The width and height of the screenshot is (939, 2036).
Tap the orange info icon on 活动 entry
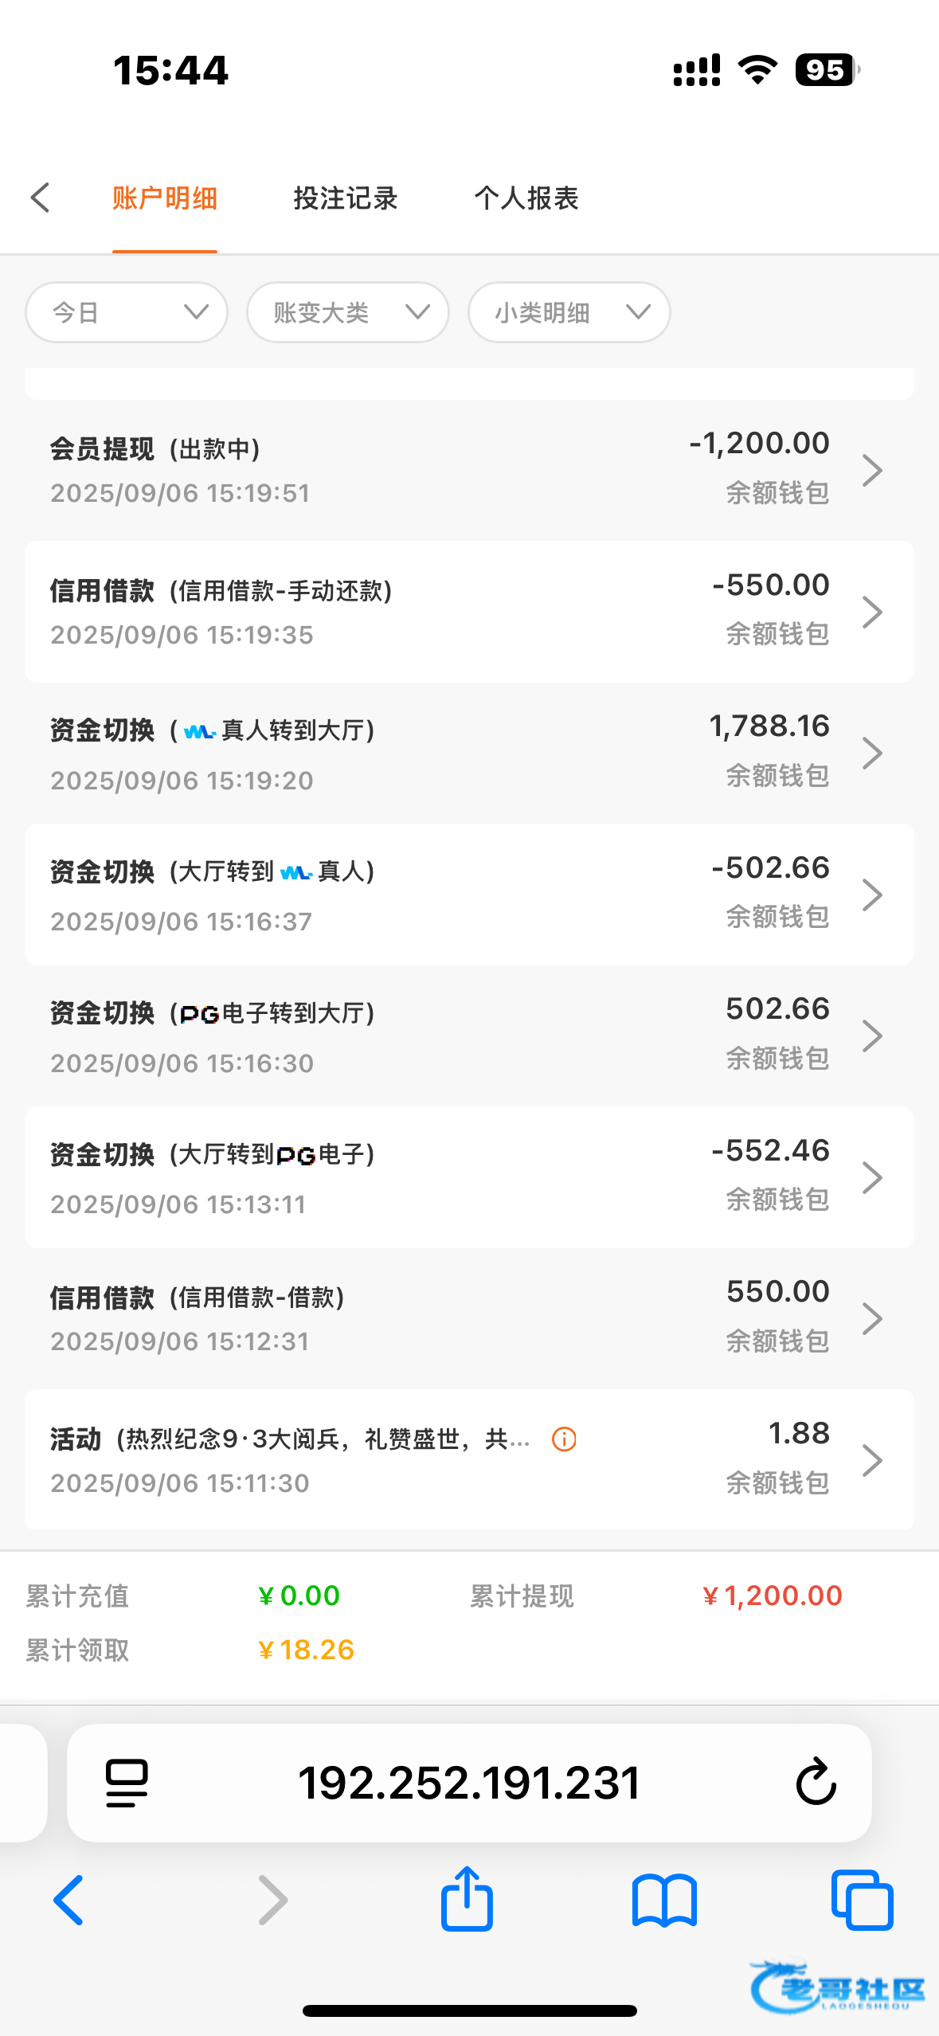pos(564,1439)
